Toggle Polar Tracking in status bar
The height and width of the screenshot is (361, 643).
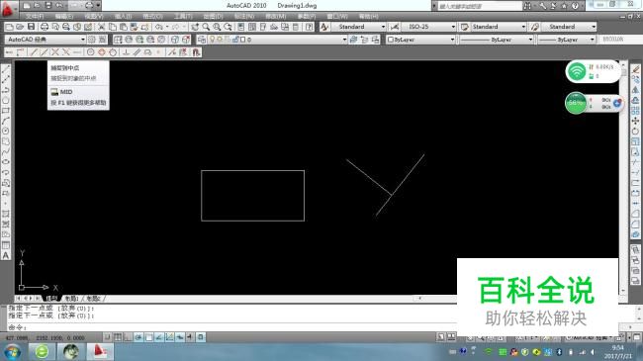click(138, 337)
